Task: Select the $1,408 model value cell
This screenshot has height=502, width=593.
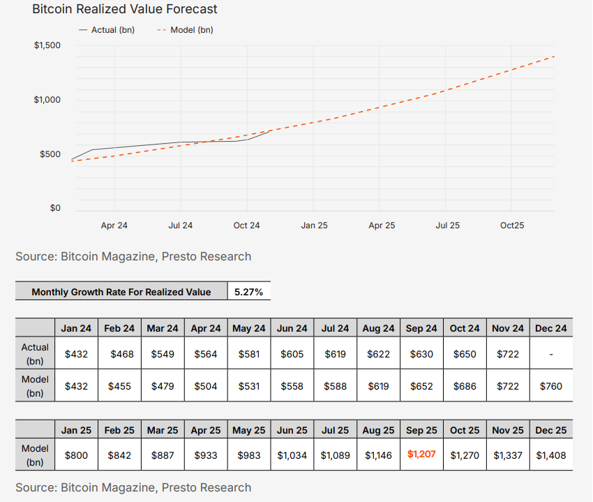Action: 551,455
